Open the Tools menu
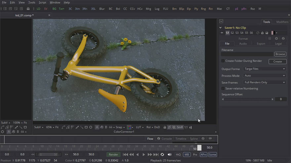Viewport: 291px width, 163px height. point(31,2)
